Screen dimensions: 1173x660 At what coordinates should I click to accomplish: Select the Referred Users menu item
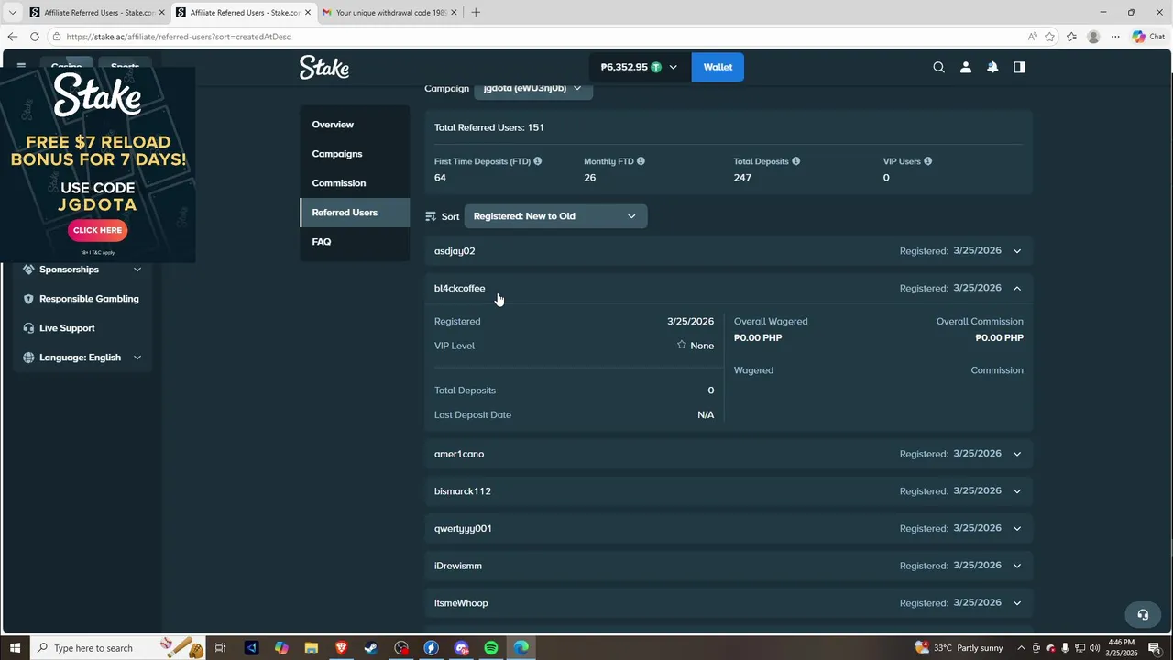pos(354,213)
